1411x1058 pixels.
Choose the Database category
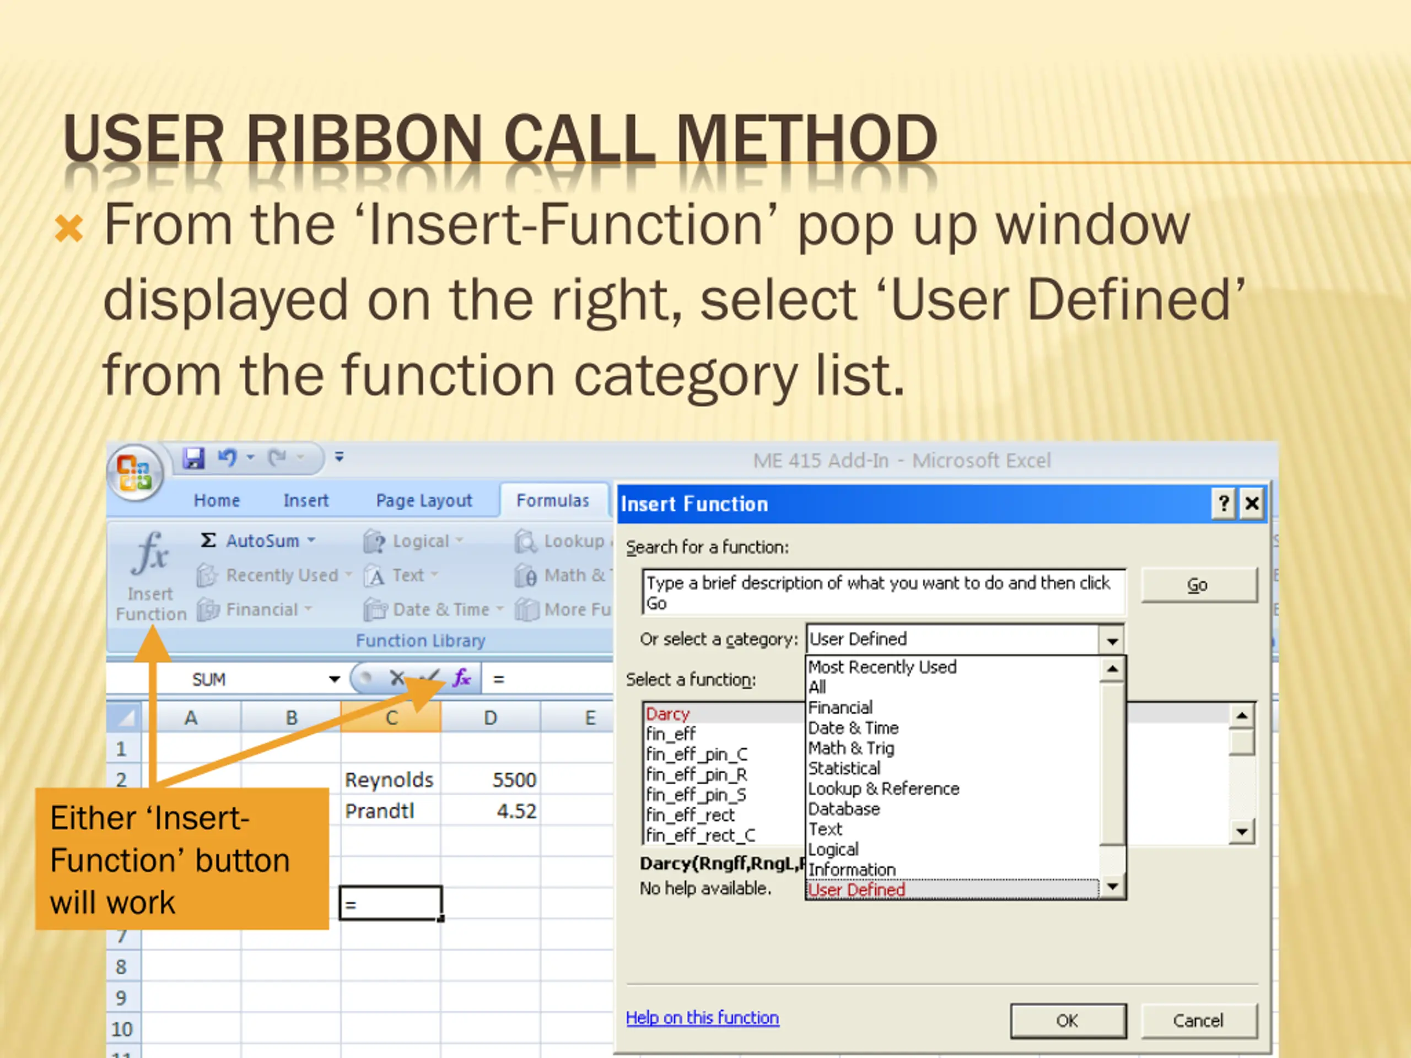point(954,809)
